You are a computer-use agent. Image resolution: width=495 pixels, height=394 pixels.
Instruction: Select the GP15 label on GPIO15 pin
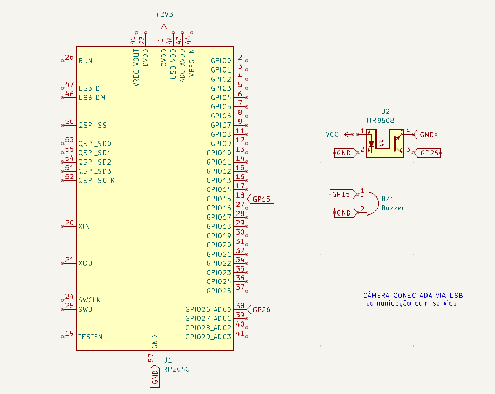pyautogui.click(x=261, y=198)
